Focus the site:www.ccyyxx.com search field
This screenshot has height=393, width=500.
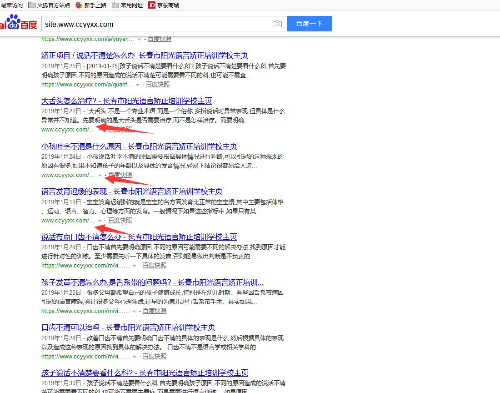pyautogui.click(x=155, y=24)
